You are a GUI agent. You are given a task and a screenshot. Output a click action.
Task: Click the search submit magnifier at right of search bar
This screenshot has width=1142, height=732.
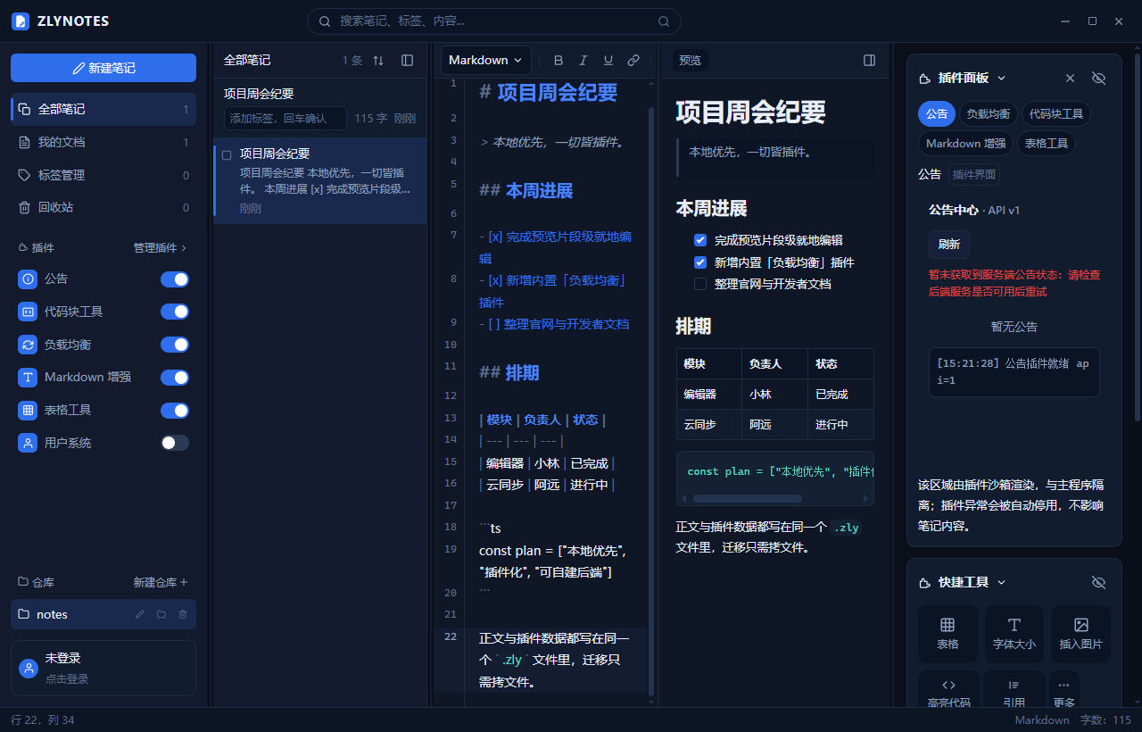point(664,21)
